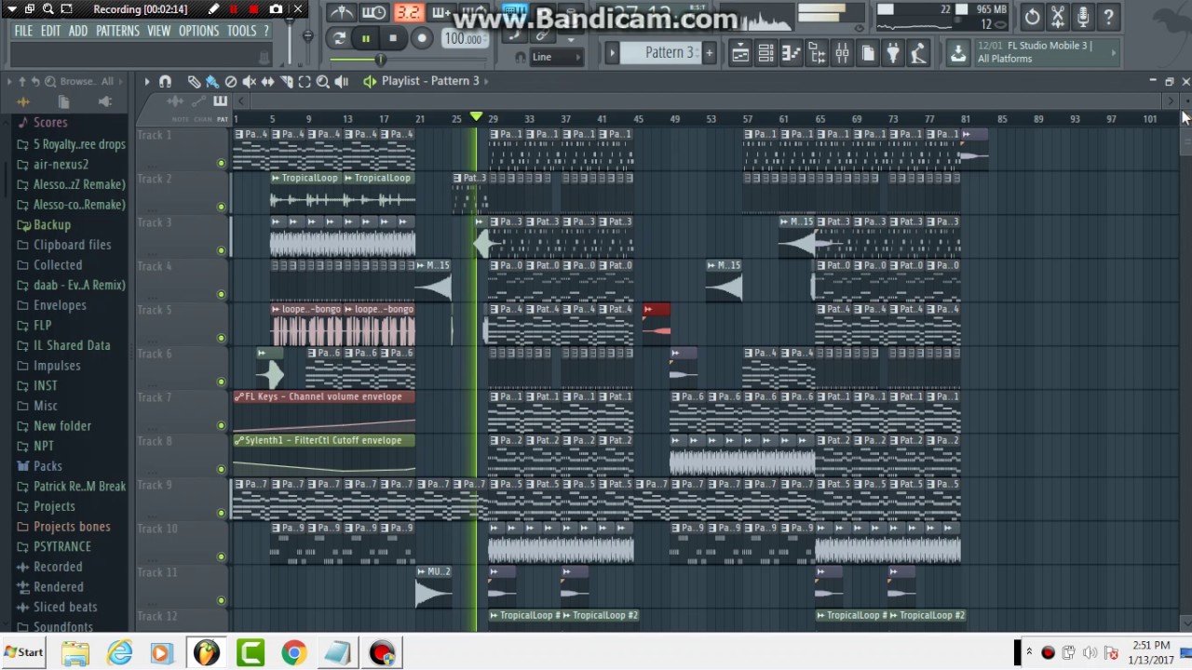Toggle the playlist snap magnet
Viewport: 1192px width, 670px height.
click(165, 82)
